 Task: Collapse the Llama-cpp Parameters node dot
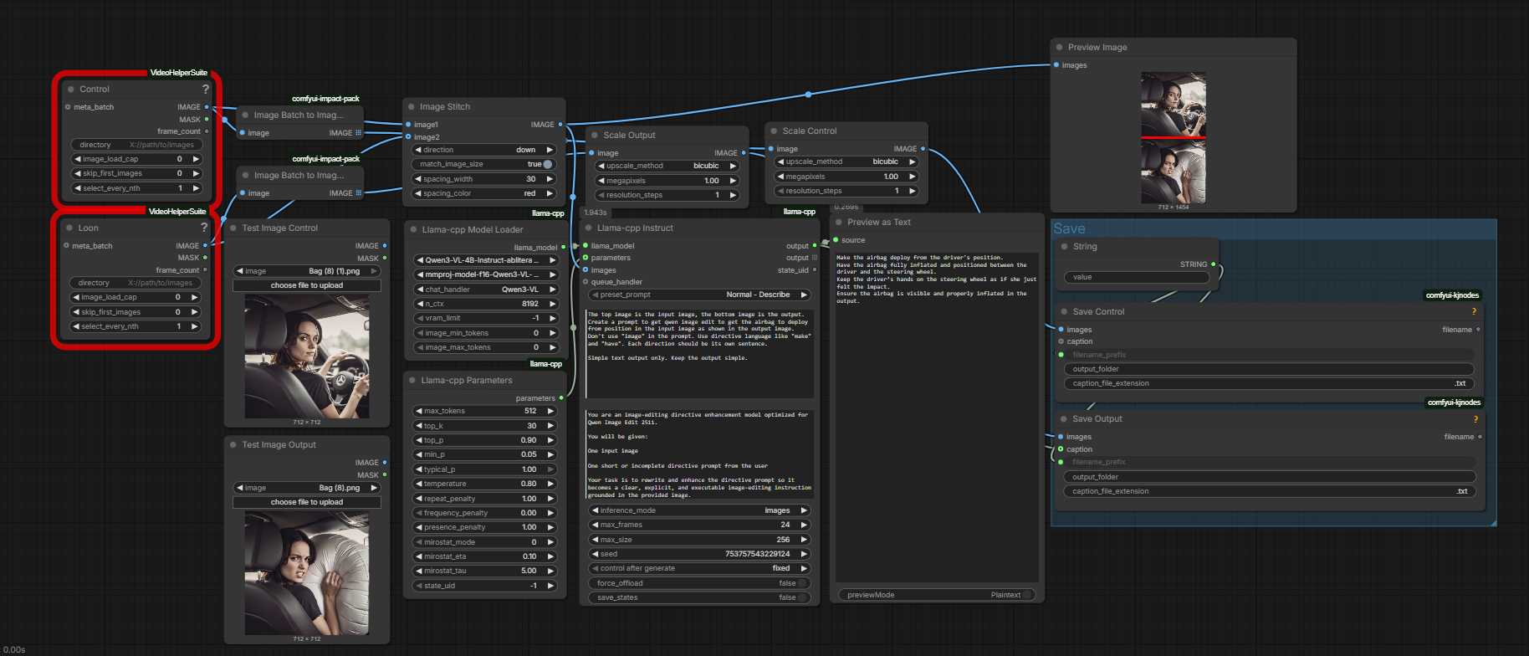coord(412,381)
